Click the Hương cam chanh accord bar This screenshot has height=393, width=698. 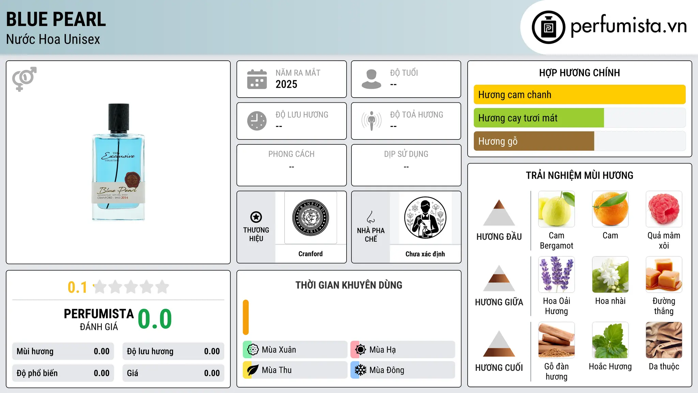(x=579, y=94)
